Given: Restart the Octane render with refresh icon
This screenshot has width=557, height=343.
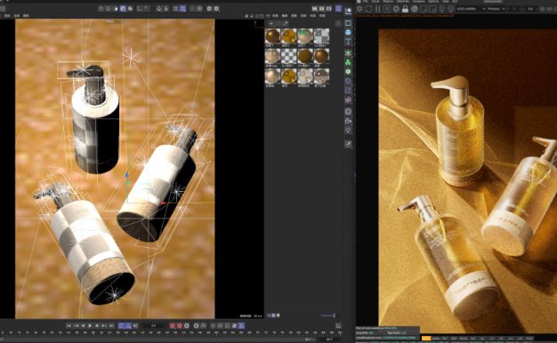Looking at the screenshot, I should click(x=368, y=9).
